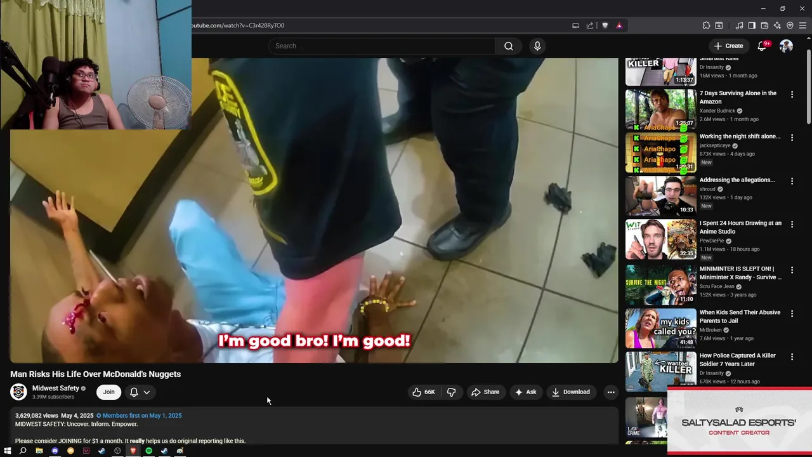Image resolution: width=812 pixels, height=457 pixels.
Task: Open the three-dot more actions below the video
Action: point(611,392)
